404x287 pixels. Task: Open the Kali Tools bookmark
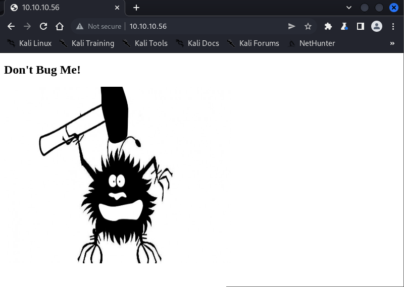[x=145, y=43]
